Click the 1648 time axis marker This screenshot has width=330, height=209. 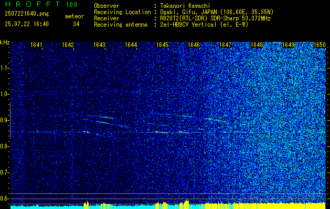[257, 45]
